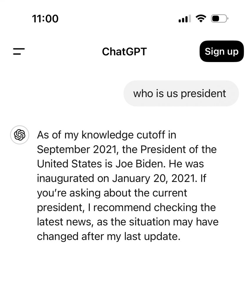Viewport: 249px width, 294px height.
Task: Tap the battery indicator icon
Action: pyautogui.click(x=220, y=19)
